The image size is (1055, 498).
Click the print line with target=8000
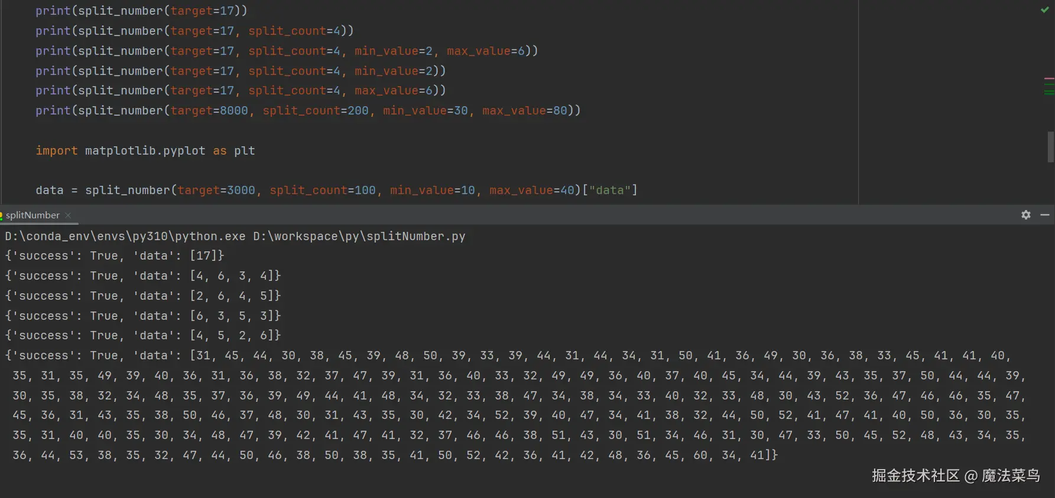point(308,110)
